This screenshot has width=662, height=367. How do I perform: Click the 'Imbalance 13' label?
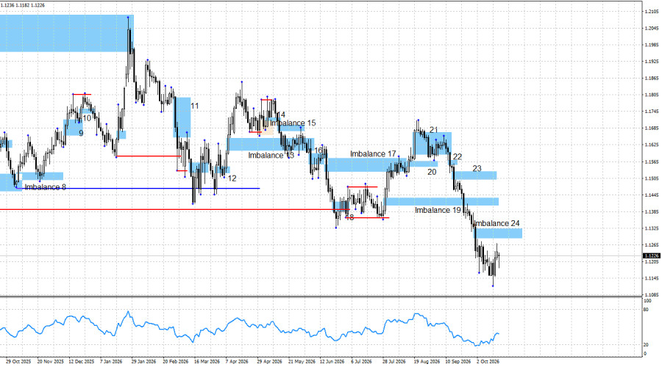(271, 156)
